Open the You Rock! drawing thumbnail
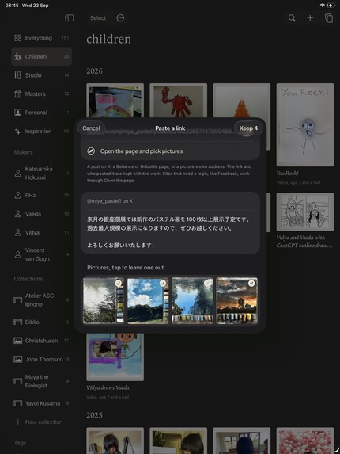This screenshot has height=454, width=340. (x=305, y=125)
